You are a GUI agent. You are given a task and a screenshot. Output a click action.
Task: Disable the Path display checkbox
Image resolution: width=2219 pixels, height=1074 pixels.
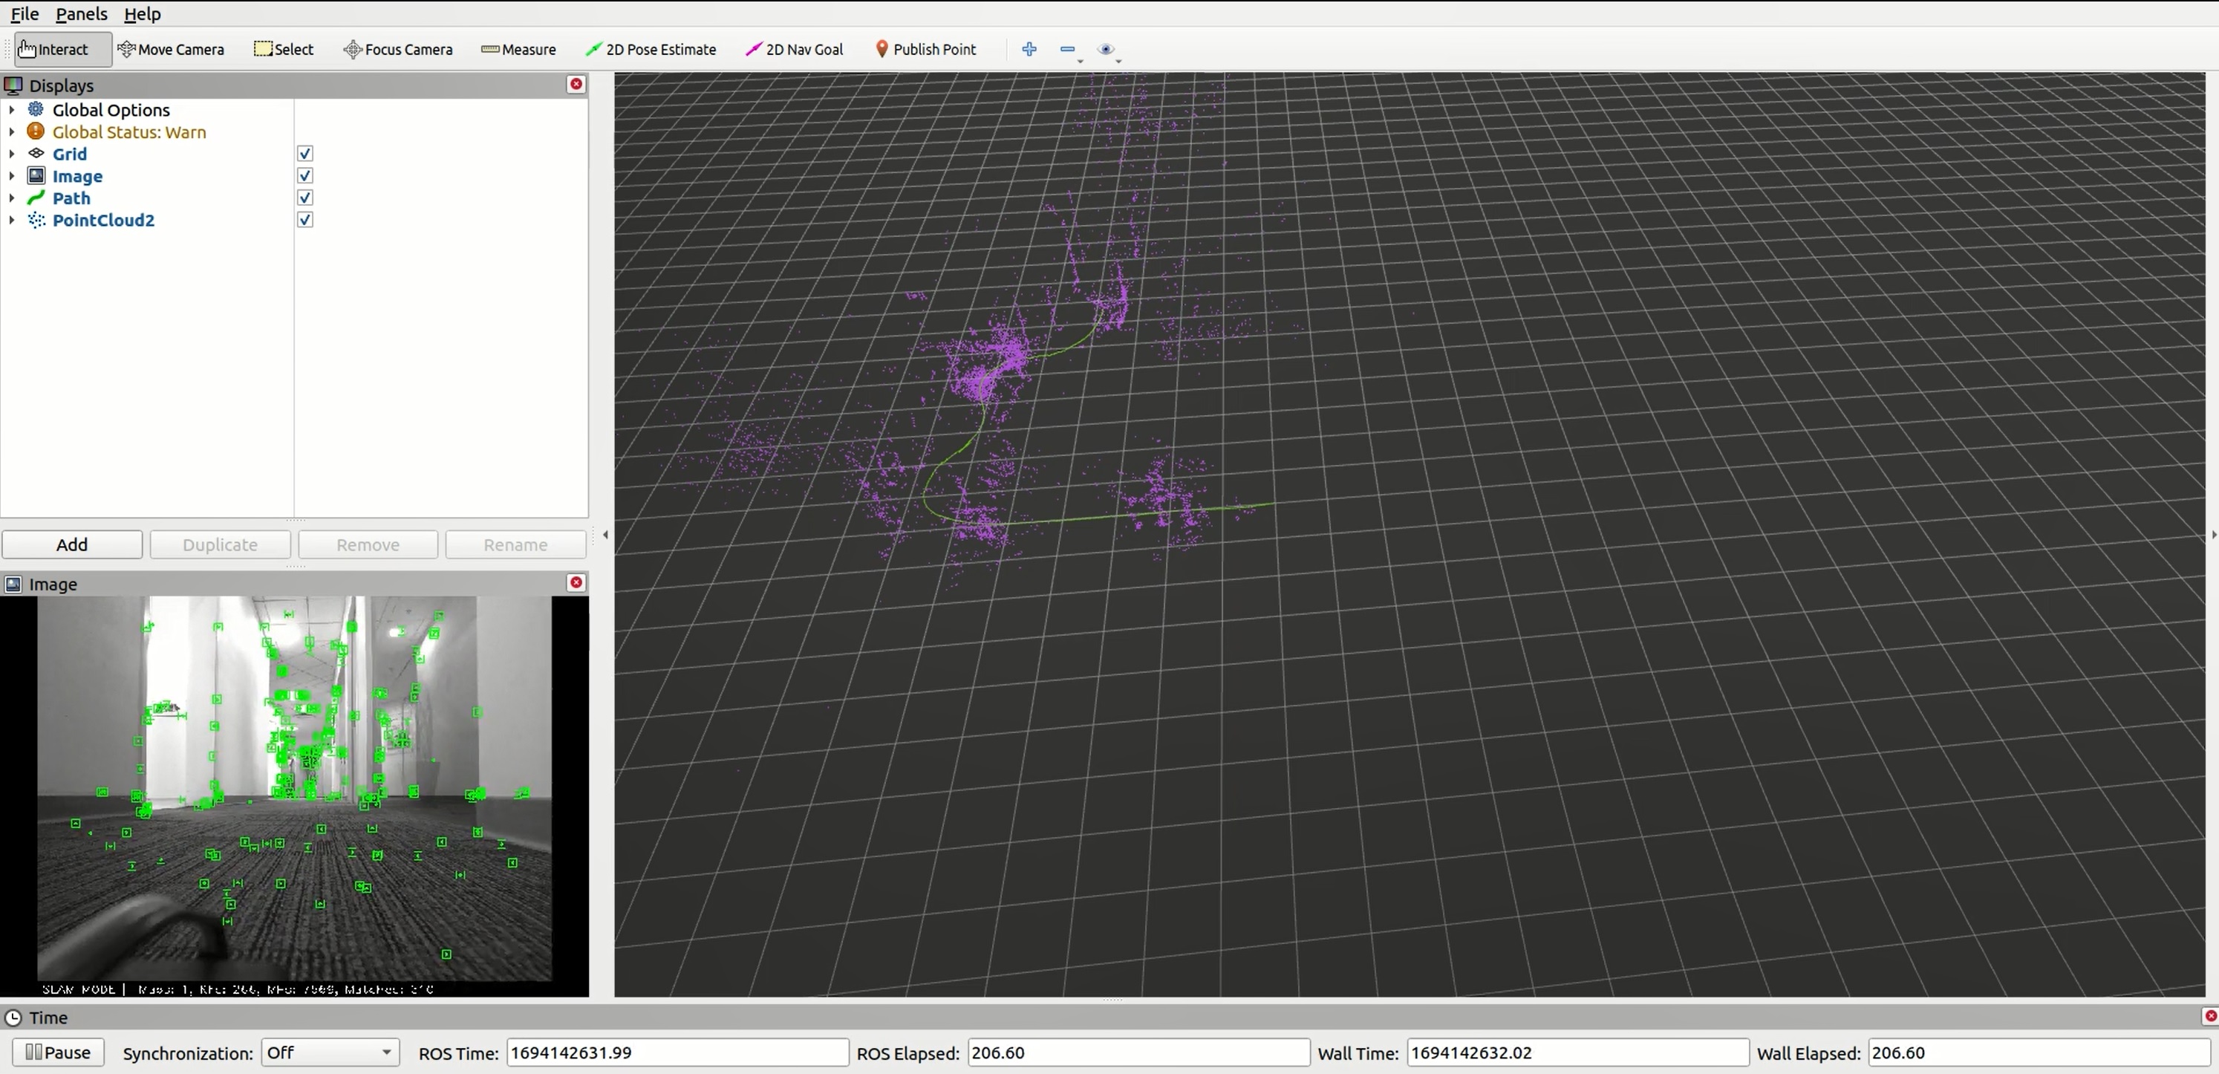[x=305, y=198]
